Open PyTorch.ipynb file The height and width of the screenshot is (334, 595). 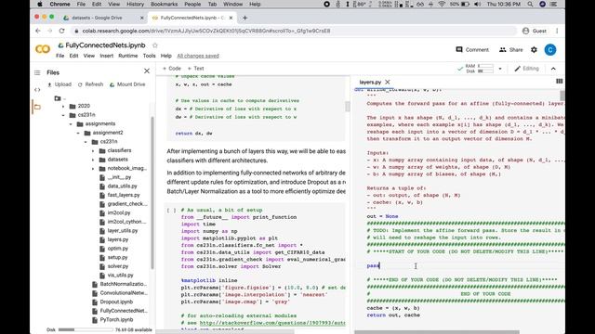[x=116, y=319]
